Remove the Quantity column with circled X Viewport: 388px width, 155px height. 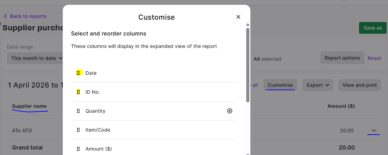pos(230,111)
